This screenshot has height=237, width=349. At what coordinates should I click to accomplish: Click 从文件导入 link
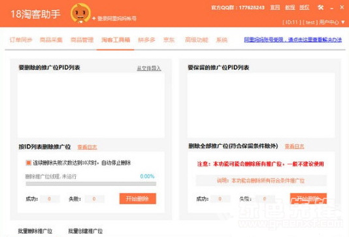pos(149,68)
